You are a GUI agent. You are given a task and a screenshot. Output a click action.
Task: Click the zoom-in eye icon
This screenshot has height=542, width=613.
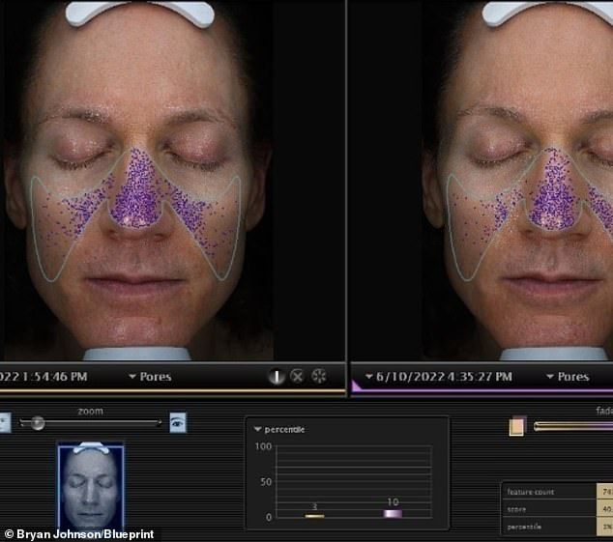click(x=178, y=422)
